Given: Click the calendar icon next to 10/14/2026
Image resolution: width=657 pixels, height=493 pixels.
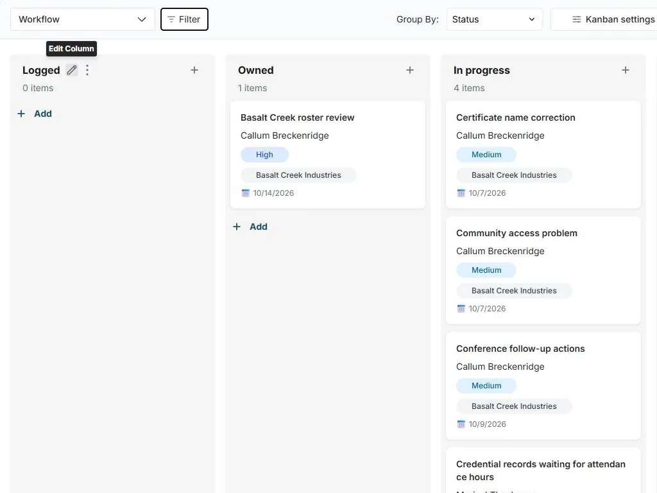Looking at the screenshot, I should click(x=246, y=193).
